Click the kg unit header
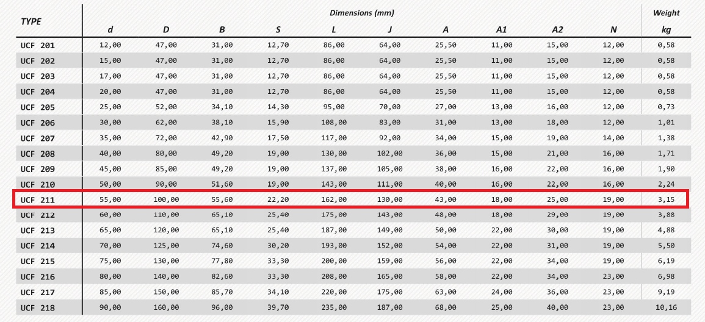Viewport: 705px width, 322px height. point(666,30)
